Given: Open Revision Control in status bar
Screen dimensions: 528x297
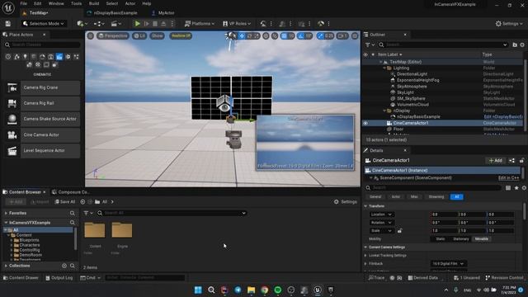Looking at the screenshot, I should [x=504, y=278].
